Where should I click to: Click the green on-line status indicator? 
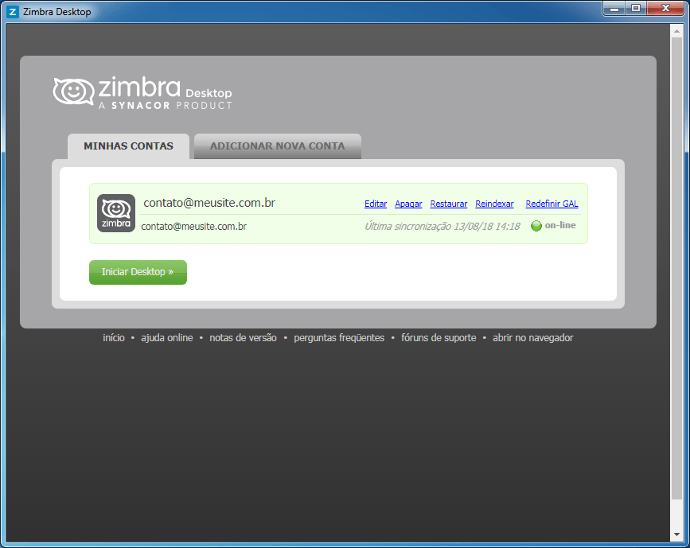536,226
